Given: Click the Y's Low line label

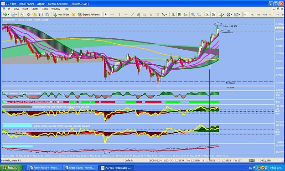Looking at the screenshot, I should pyautogui.click(x=230, y=88).
